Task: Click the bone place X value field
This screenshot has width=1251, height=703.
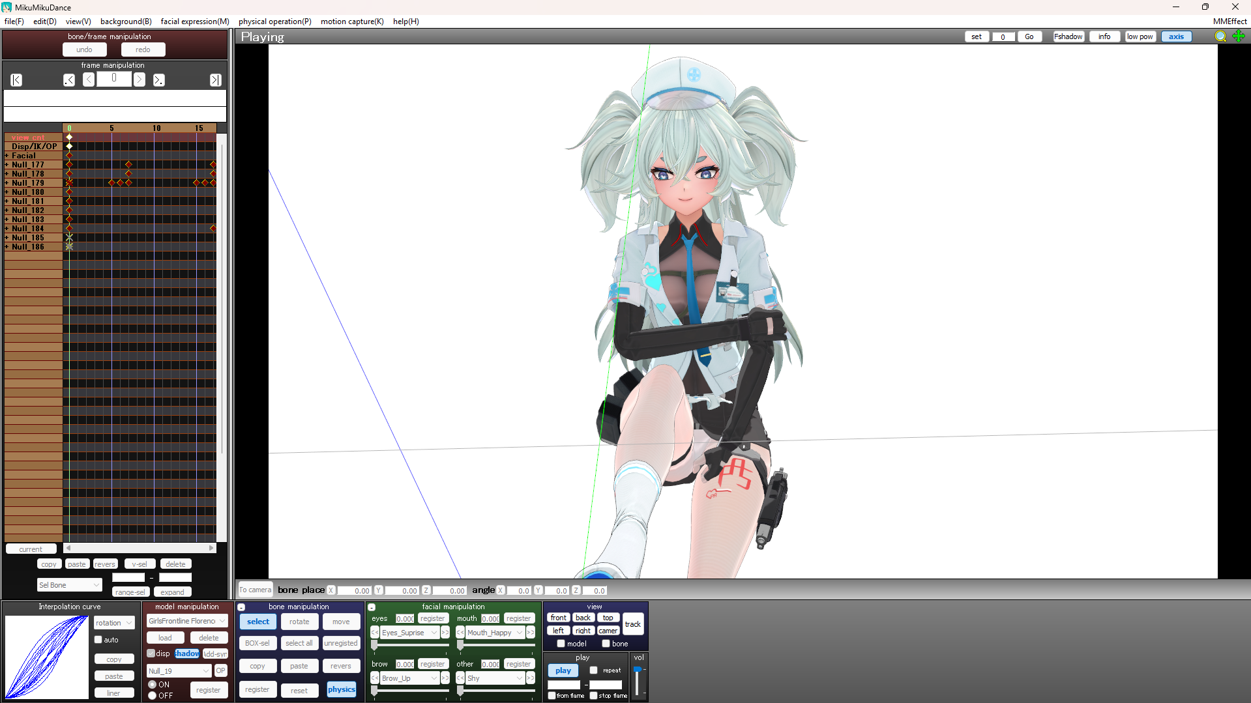Action: (x=354, y=591)
